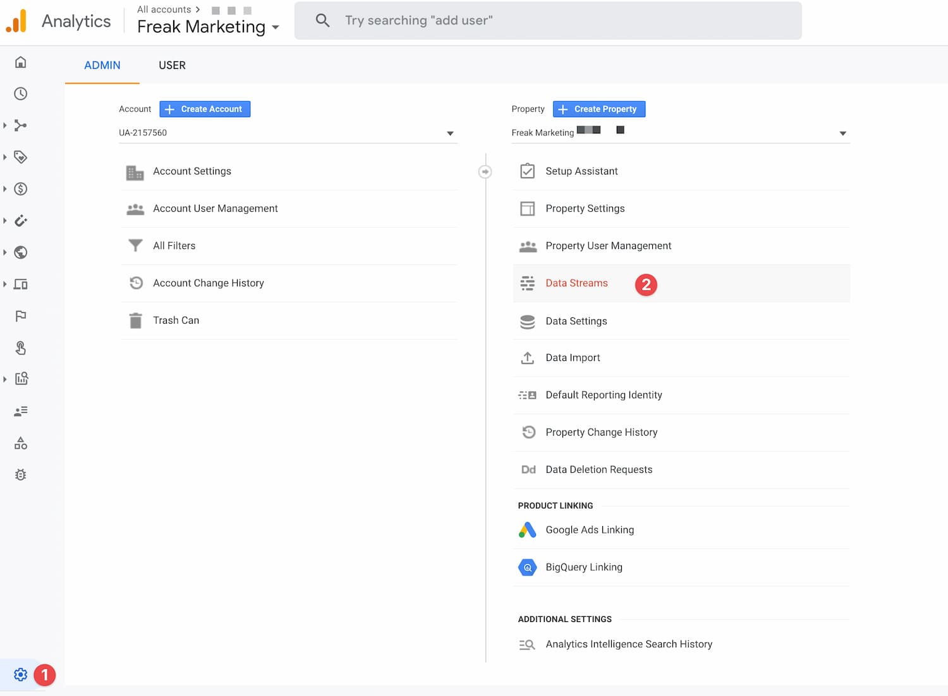Click the All accounts breadcrumb
Screen dimensions: 948x696
[x=164, y=9]
